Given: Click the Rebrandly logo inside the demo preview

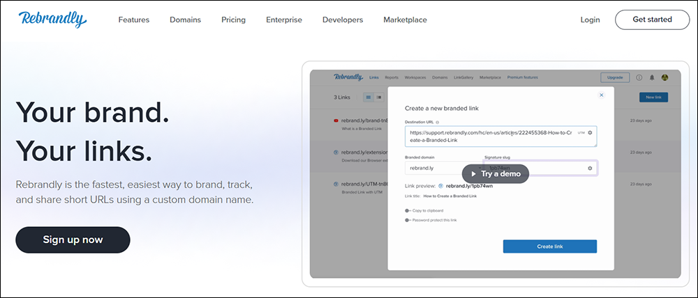Looking at the screenshot, I should (348, 77).
